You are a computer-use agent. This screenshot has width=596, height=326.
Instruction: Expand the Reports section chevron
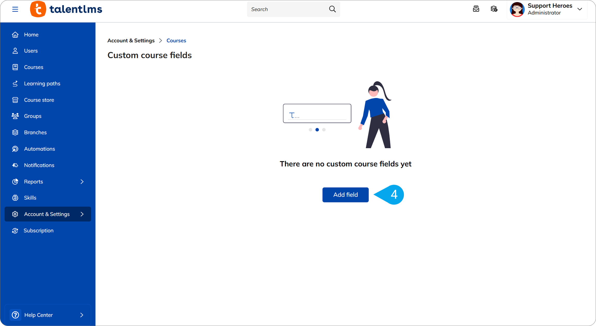[x=82, y=182]
